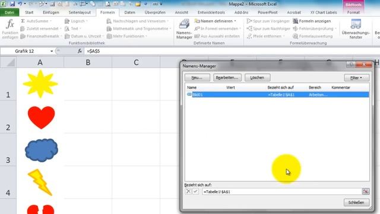This screenshot has height=214, width=380.
Task: Click Save icon in quick access toolbar
Action: [12, 4]
